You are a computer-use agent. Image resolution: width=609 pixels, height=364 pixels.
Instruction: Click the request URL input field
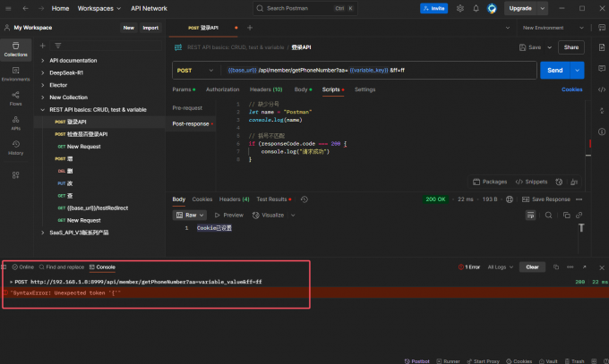(379, 71)
